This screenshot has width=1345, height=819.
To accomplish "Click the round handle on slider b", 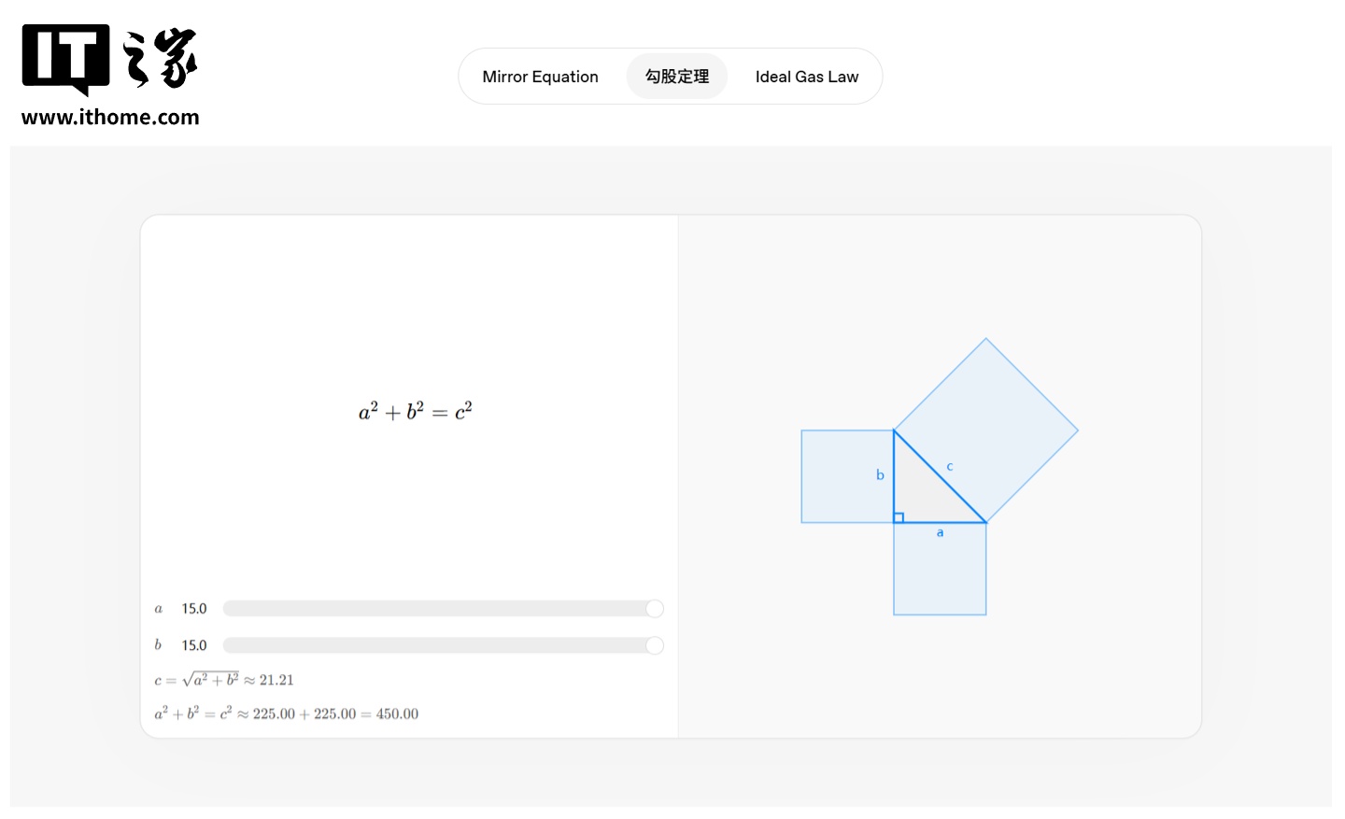I will (655, 645).
